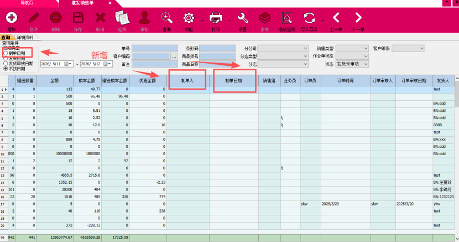The width and height of the screenshot is (459, 242).
Task: Click inside the 客户编码 input field
Action: [151, 56]
